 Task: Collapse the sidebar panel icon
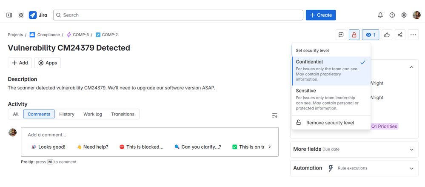[x=9, y=15]
